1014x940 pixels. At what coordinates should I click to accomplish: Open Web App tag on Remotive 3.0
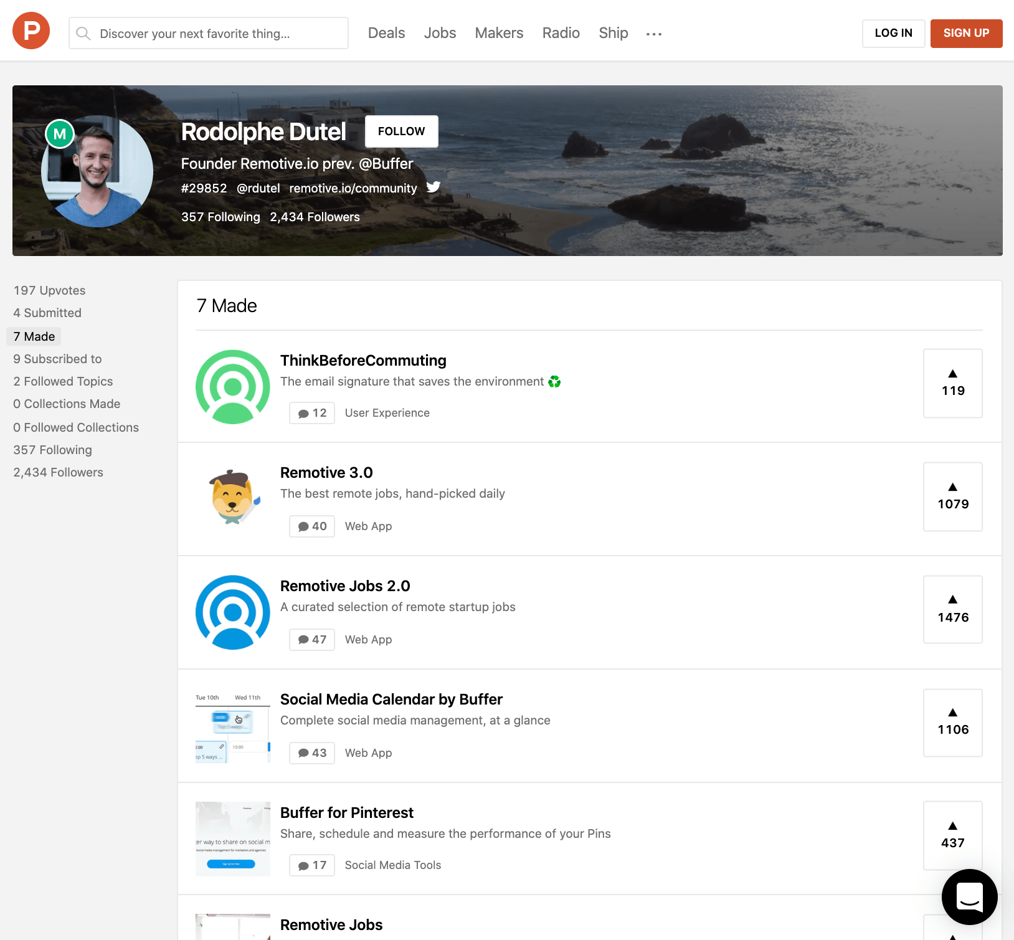(368, 526)
